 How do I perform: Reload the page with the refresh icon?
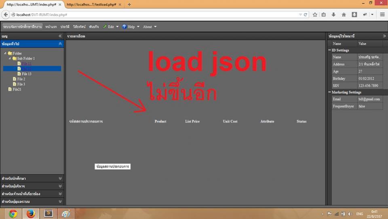click(x=306, y=15)
